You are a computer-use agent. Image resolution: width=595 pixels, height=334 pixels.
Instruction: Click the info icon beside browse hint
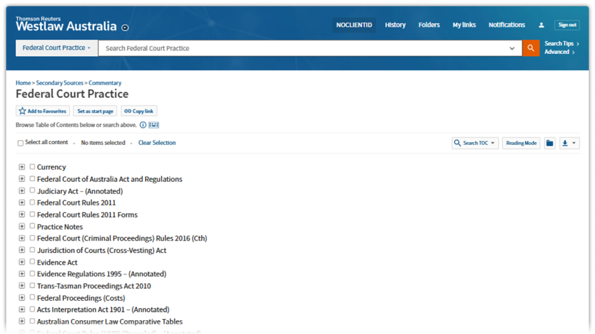(143, 125)
